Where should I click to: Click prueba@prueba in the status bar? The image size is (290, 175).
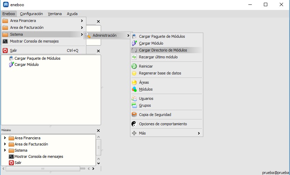276,173
